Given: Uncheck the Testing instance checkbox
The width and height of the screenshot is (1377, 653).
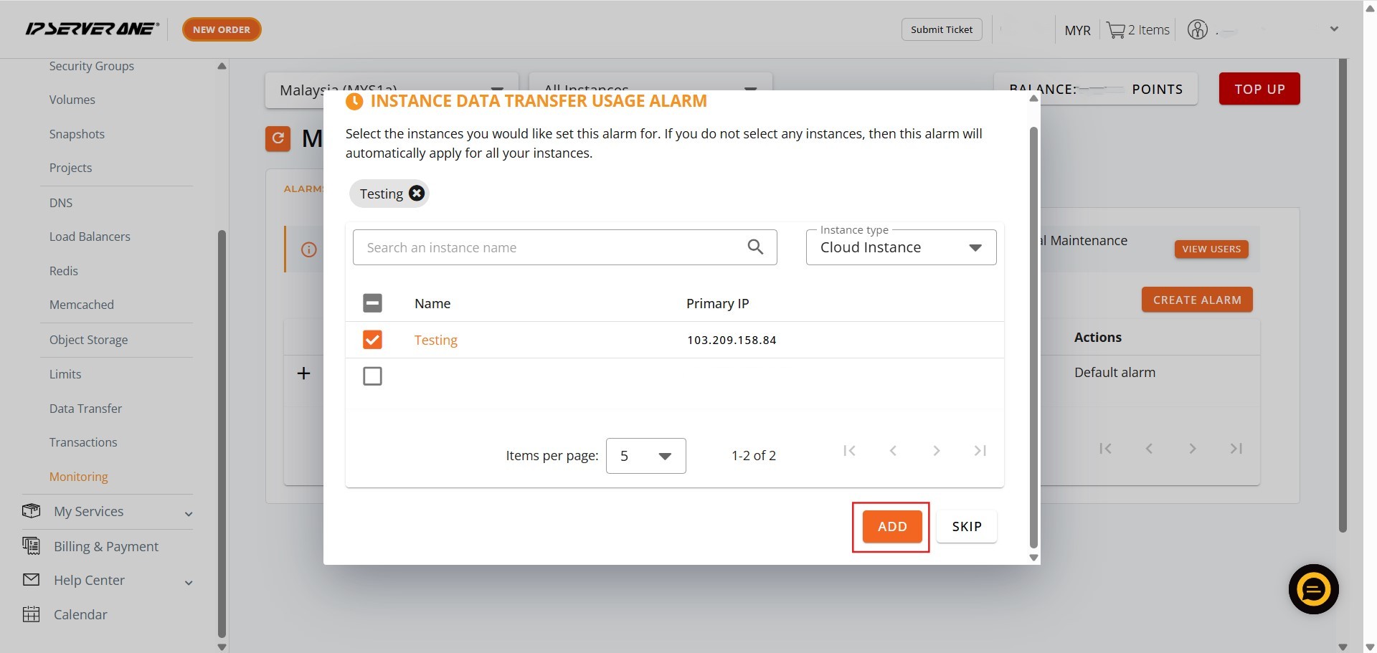Looking at the screenshot, I should (372, 340).
